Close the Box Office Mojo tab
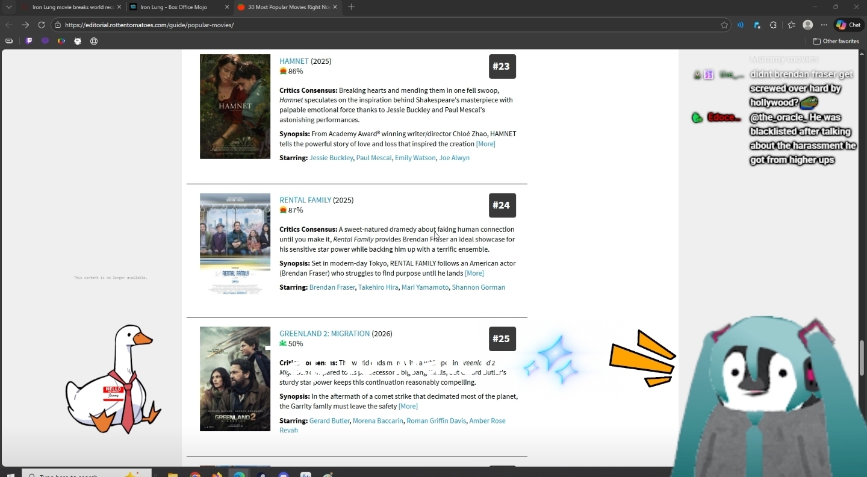867x477 pixels. (227, 7)
